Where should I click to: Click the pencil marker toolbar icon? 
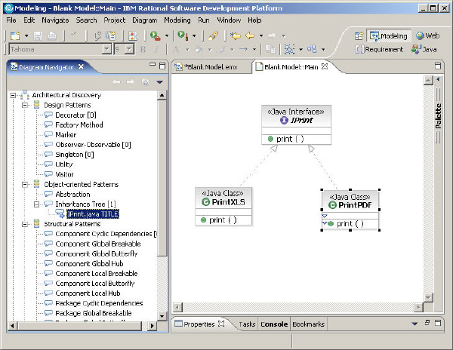coord(213,35)
